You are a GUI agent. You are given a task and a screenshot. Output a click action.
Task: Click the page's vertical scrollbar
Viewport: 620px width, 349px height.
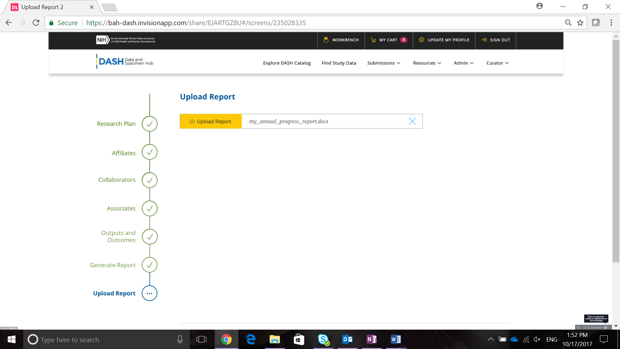tap(616, 149)
